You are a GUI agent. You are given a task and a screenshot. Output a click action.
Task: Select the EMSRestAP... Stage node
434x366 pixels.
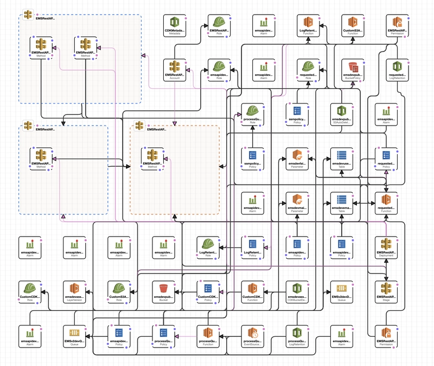point(386,292)
